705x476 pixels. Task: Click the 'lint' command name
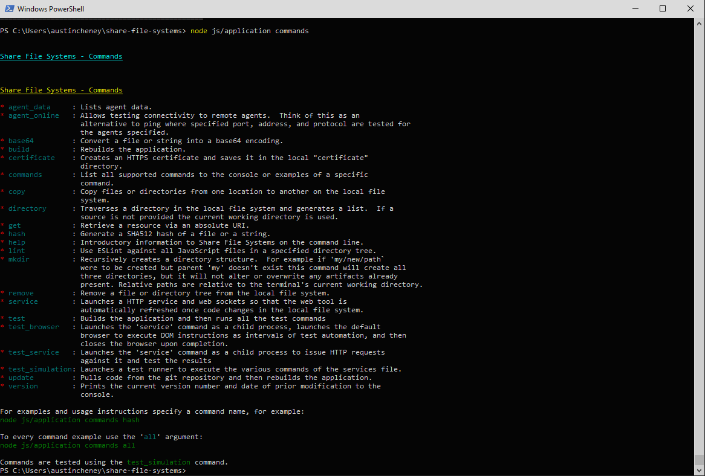coord(17,251)
